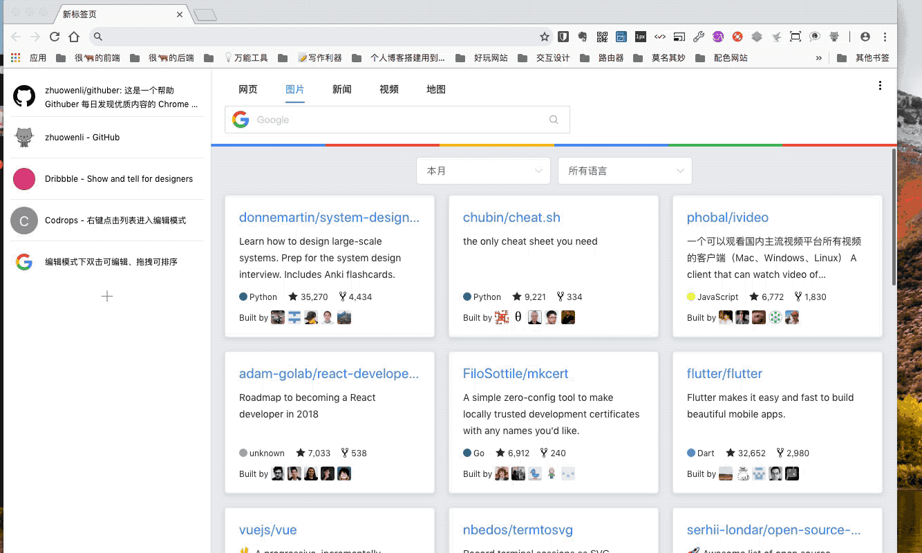The image size is (922, 553).
Task: Click the first contributor avatar on mkcert card
Action: [502, 474]
